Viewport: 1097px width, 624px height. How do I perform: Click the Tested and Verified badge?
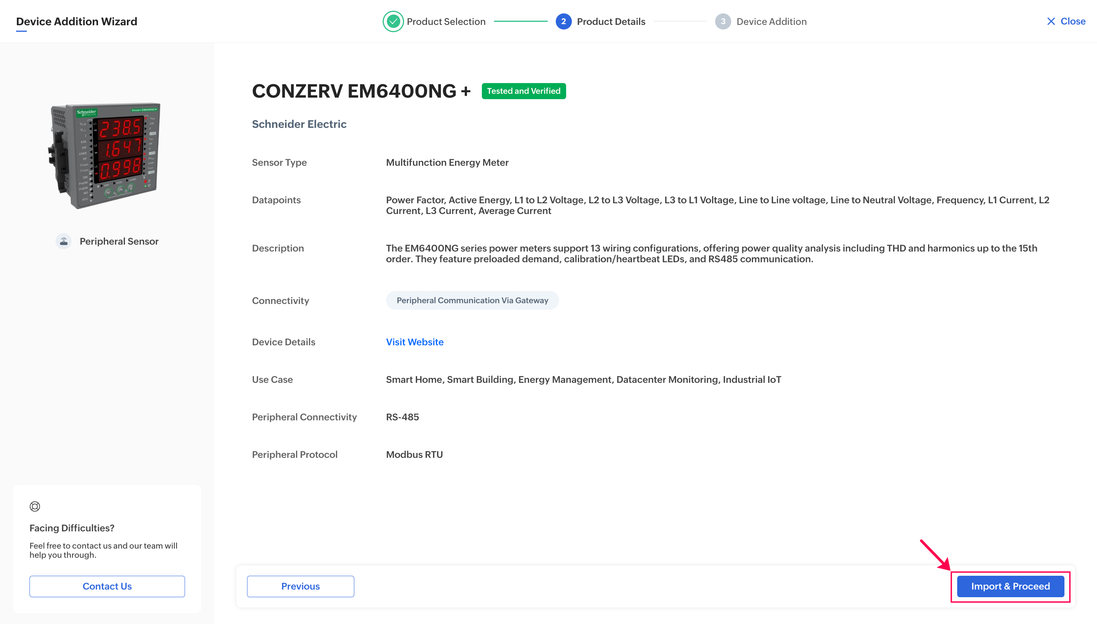pos(524,91)
